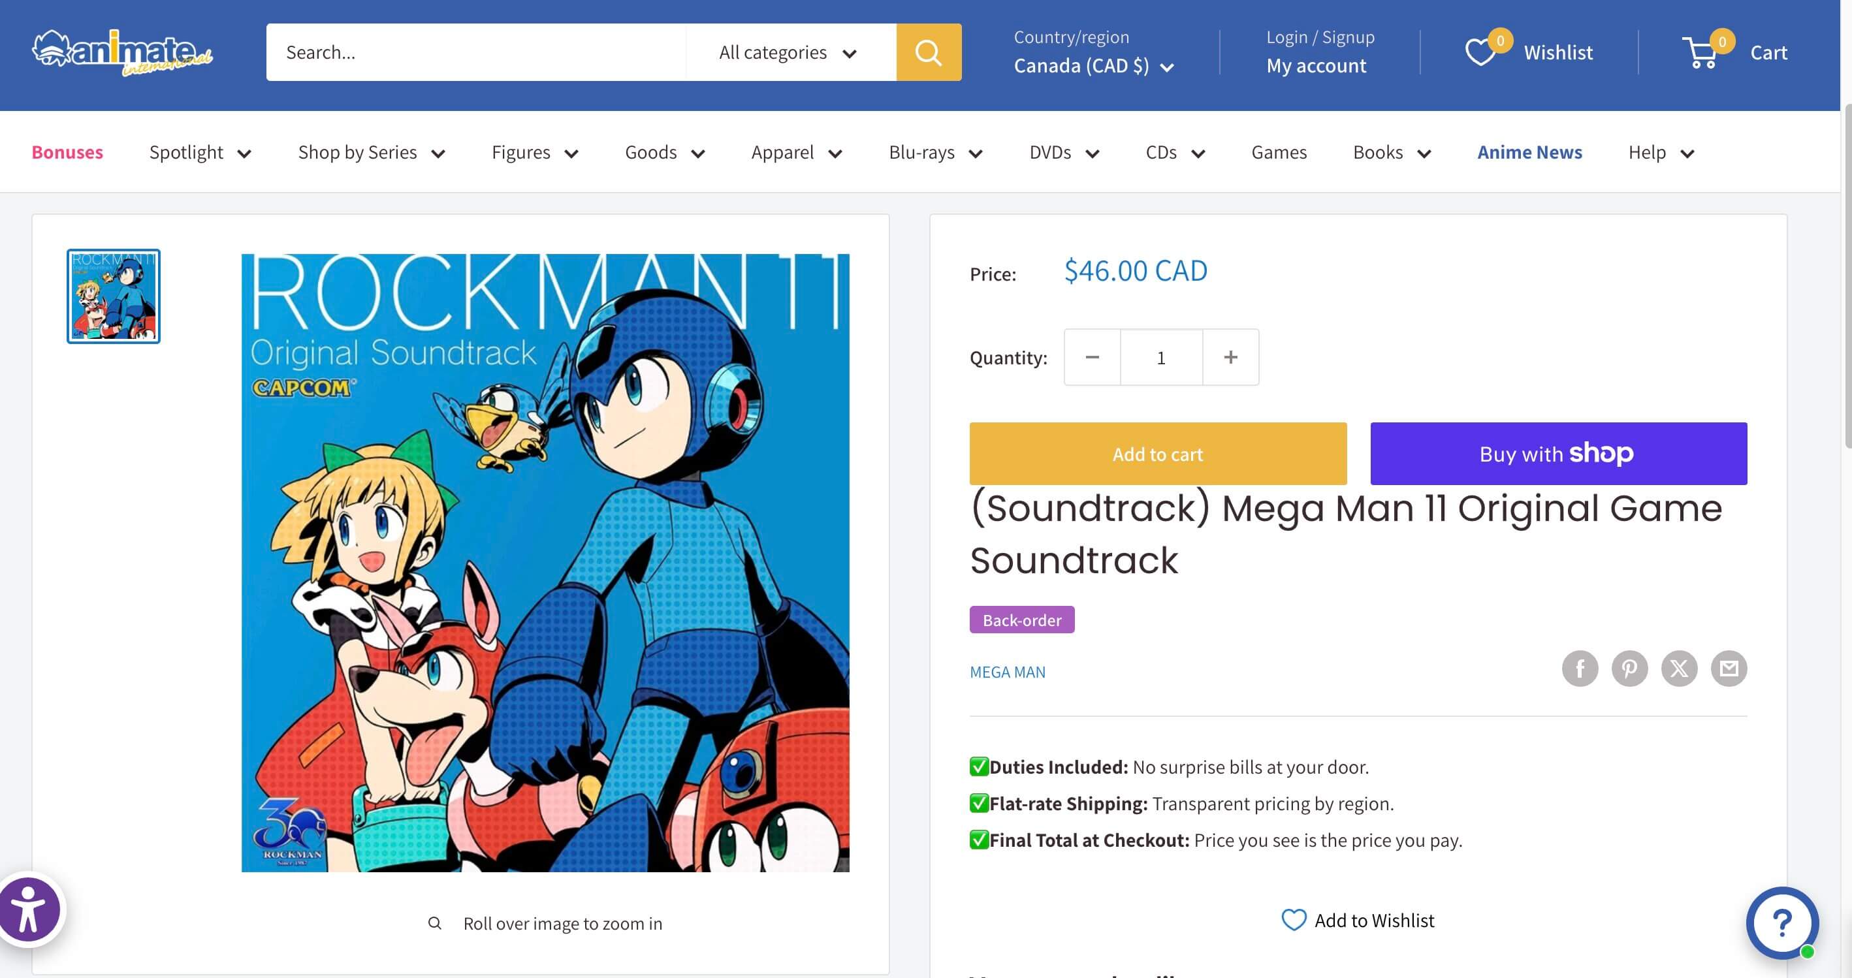Expand the DVDs menu
1852x978 pixels.
point(1064,152)
